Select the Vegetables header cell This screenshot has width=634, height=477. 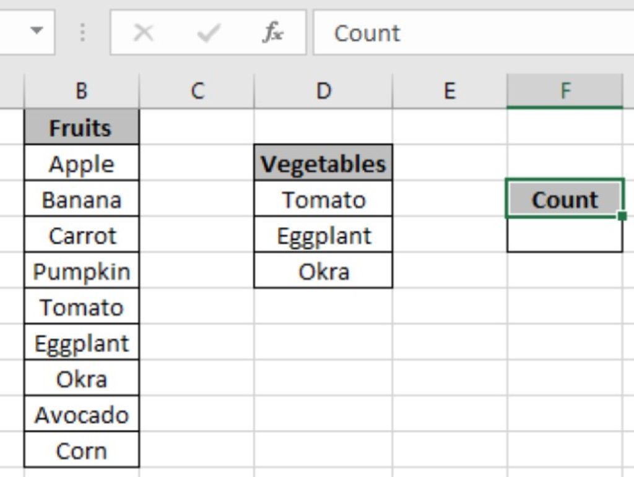click(x=323, y=163)
